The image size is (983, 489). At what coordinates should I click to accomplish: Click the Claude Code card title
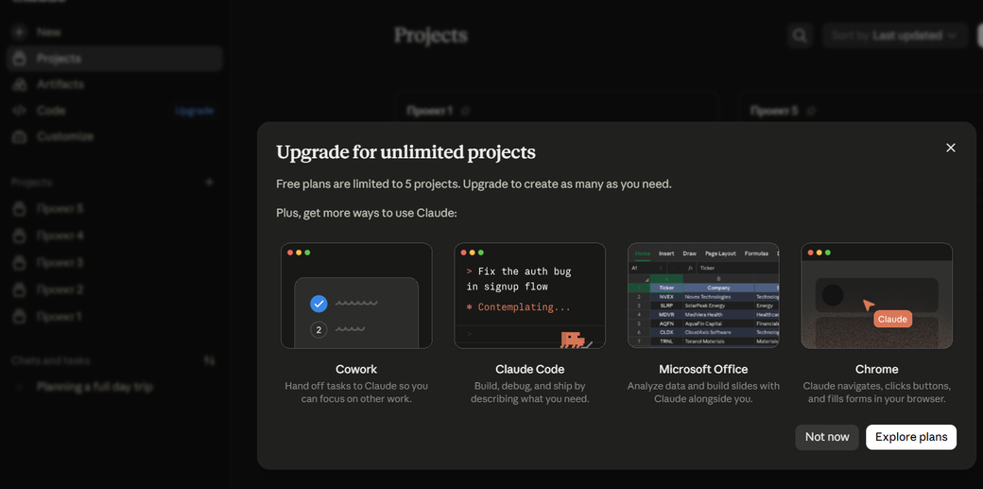[529, 369]
